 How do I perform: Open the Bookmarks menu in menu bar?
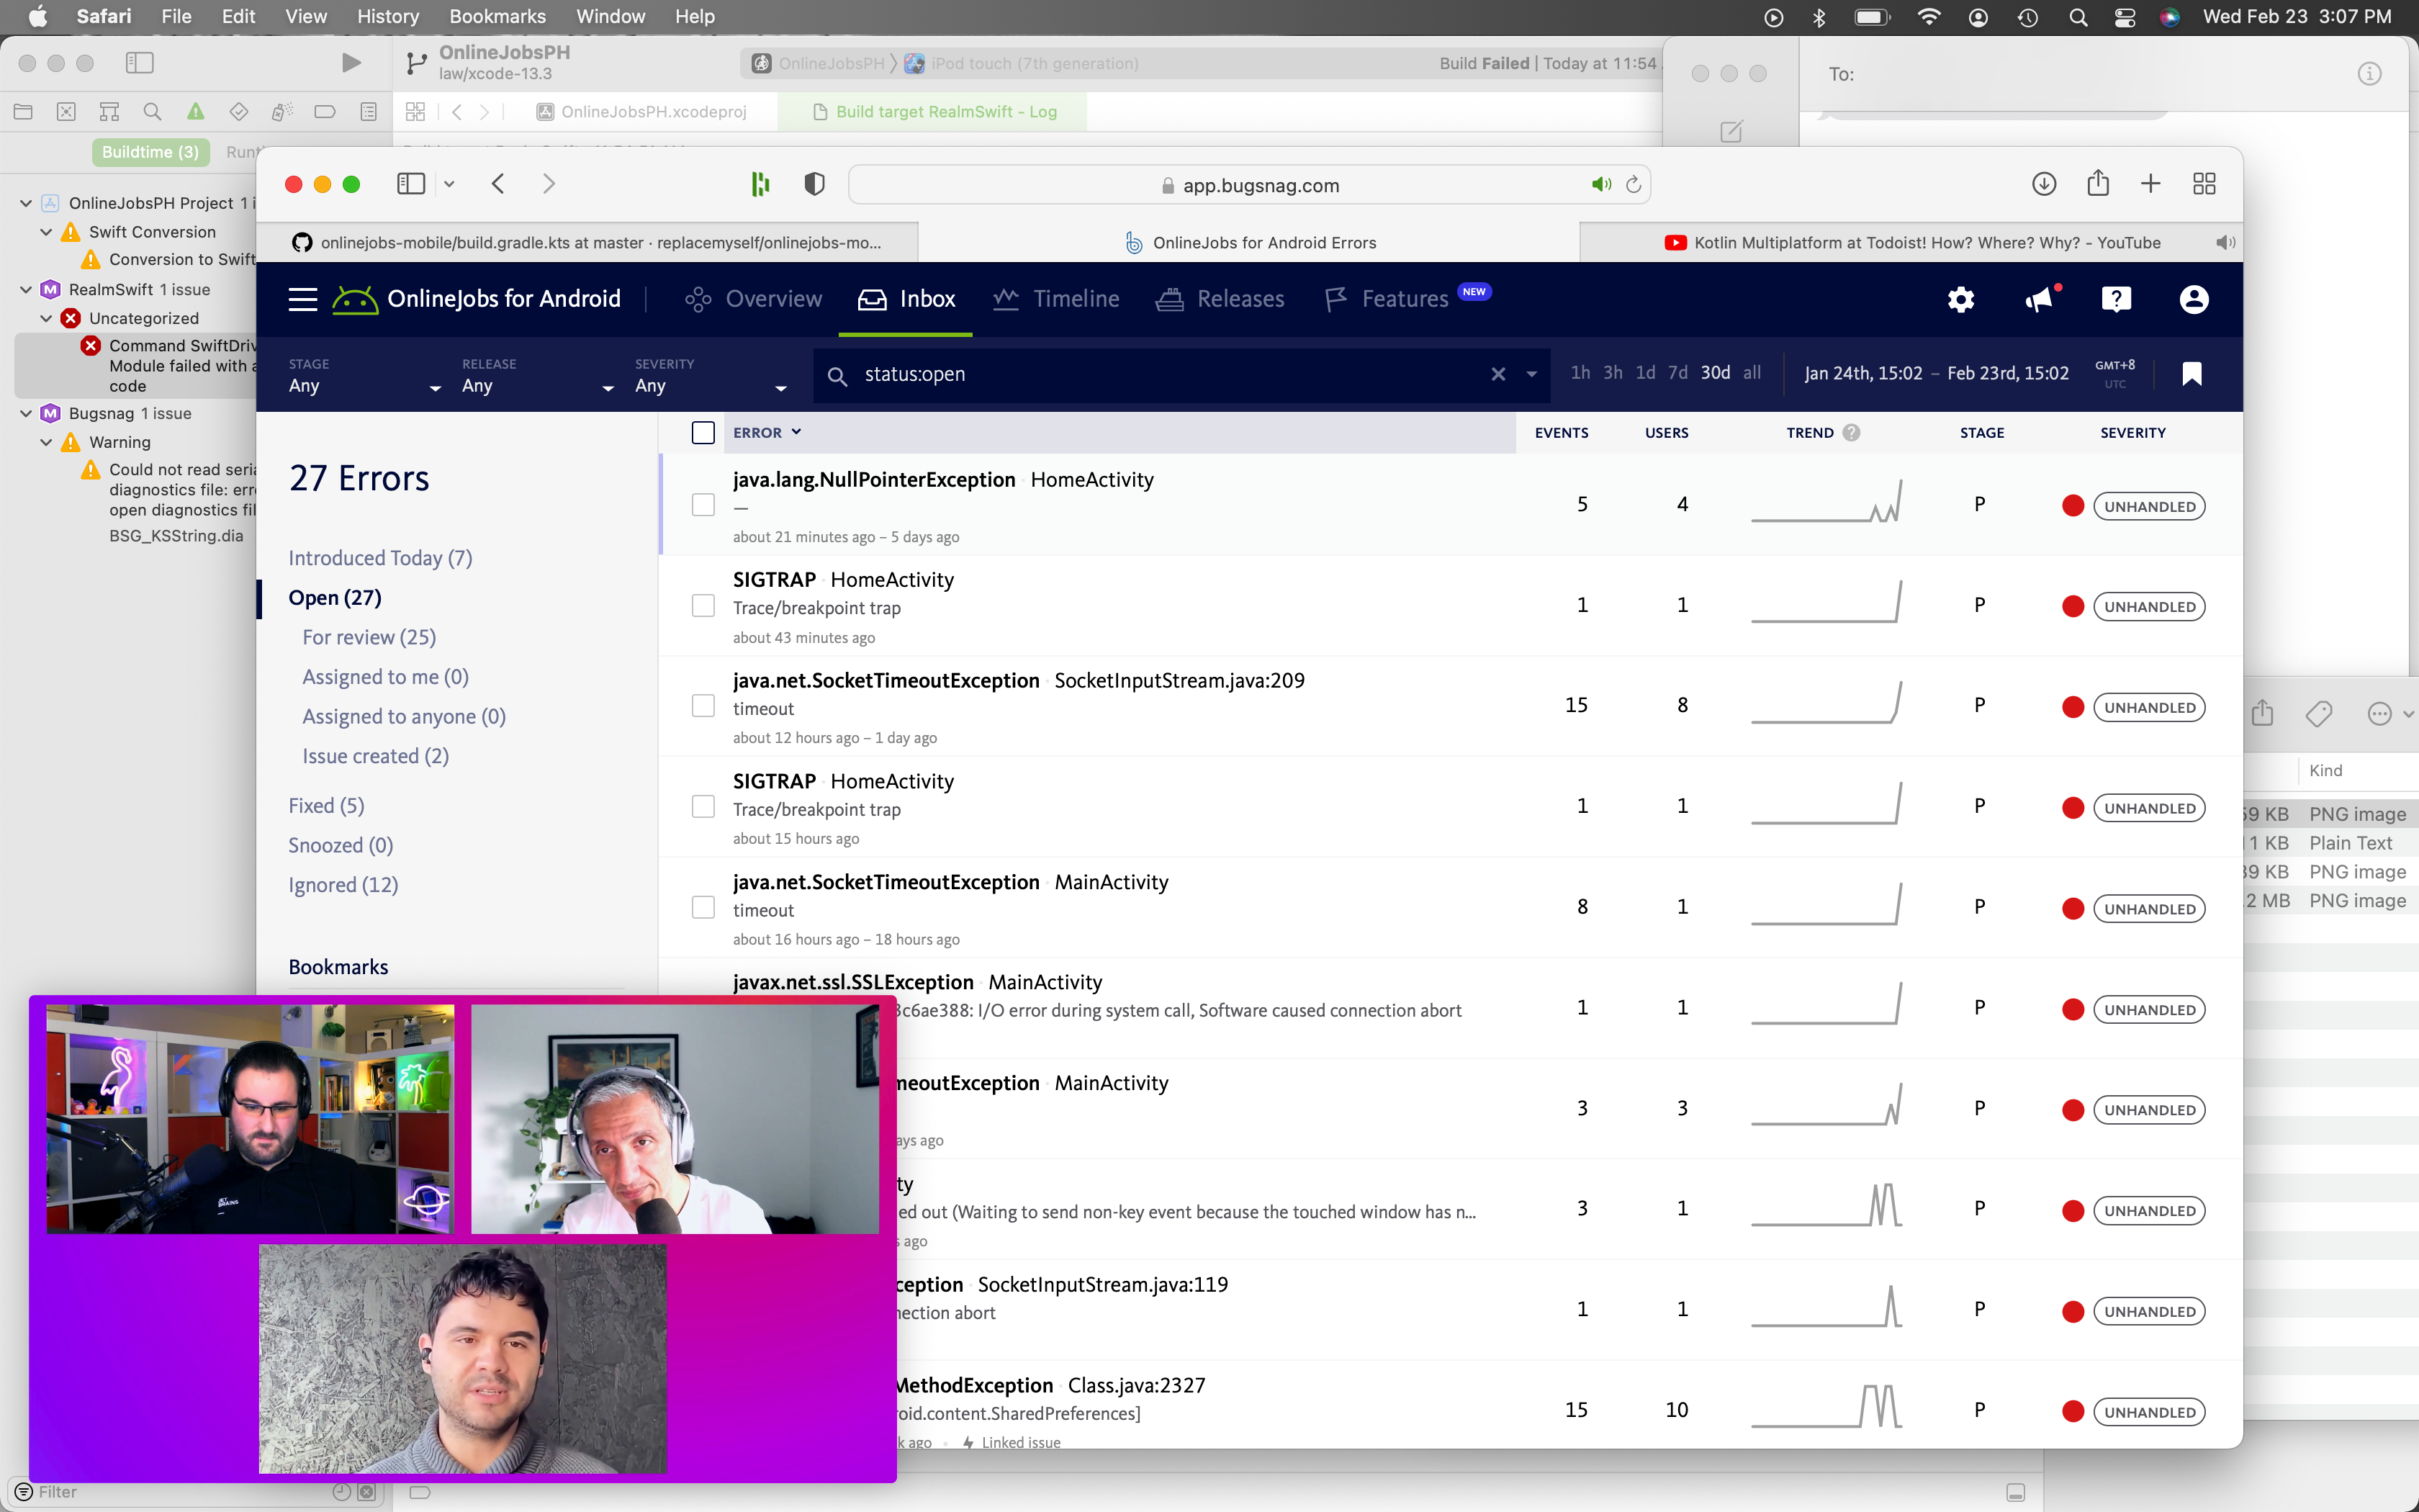[497, 17]
